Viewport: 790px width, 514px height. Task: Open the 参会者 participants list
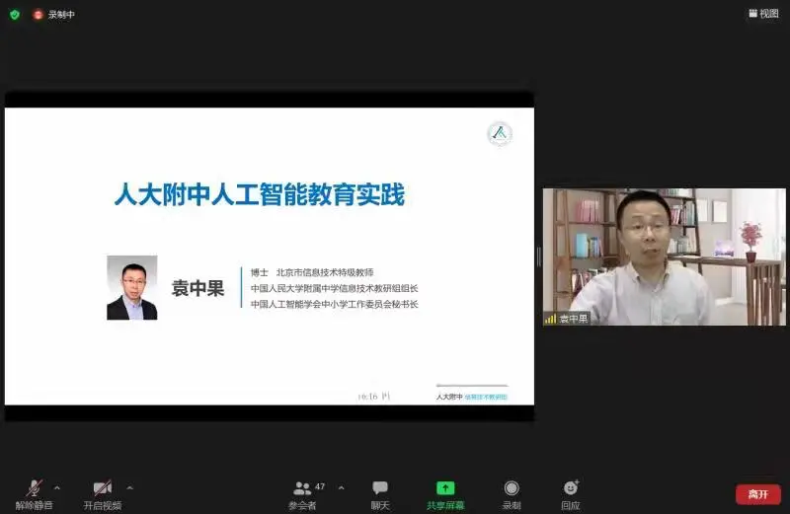point(302,488)
